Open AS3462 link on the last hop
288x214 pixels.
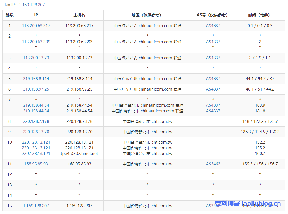coord(213,206)
